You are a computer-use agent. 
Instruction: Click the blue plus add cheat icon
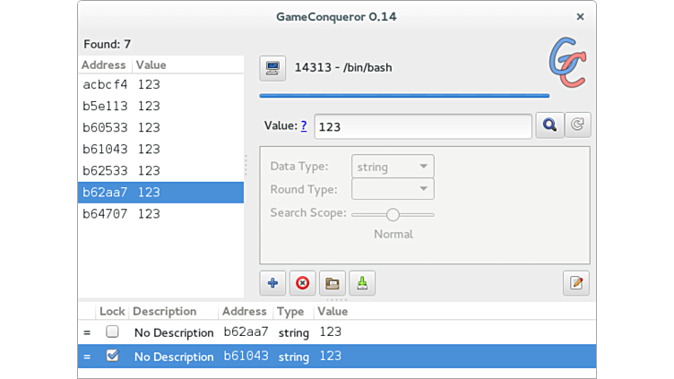[272, 283]
